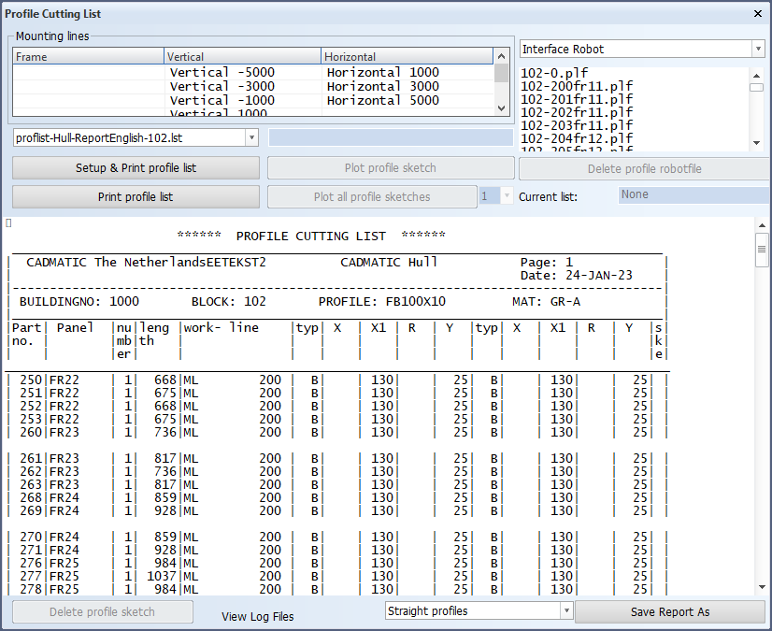Screen dimensions: 772x631
Task: Click the file list scrollbar down arrow
Action: 757,143
